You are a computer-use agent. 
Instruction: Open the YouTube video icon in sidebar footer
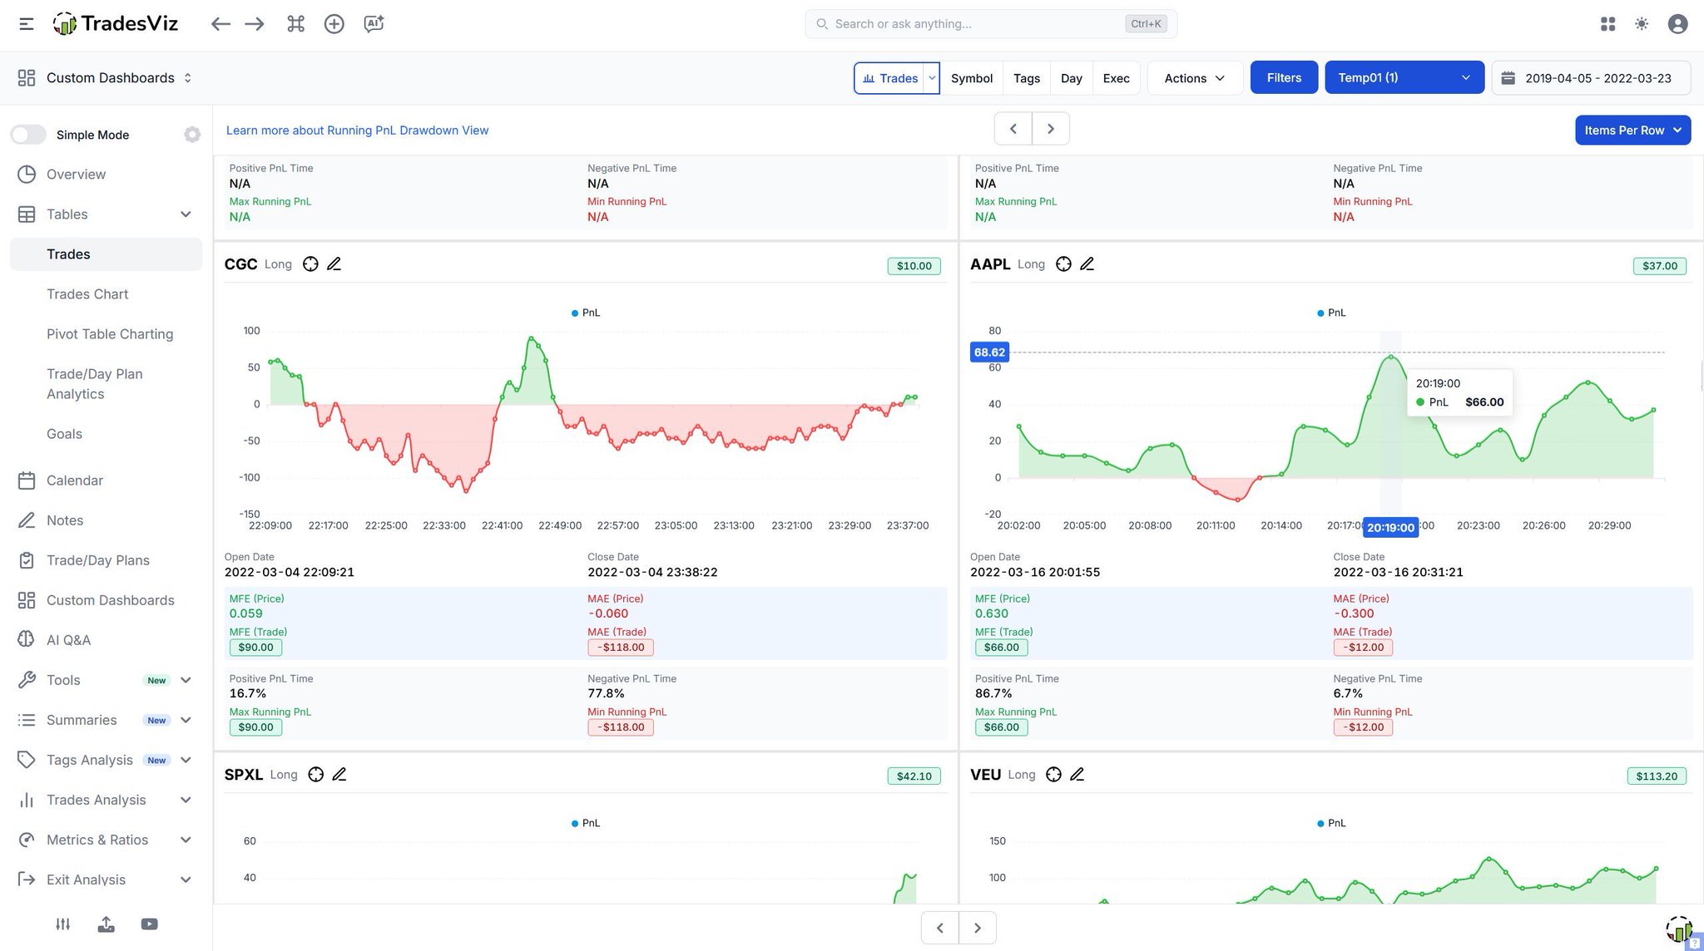(x=150, y=924)
